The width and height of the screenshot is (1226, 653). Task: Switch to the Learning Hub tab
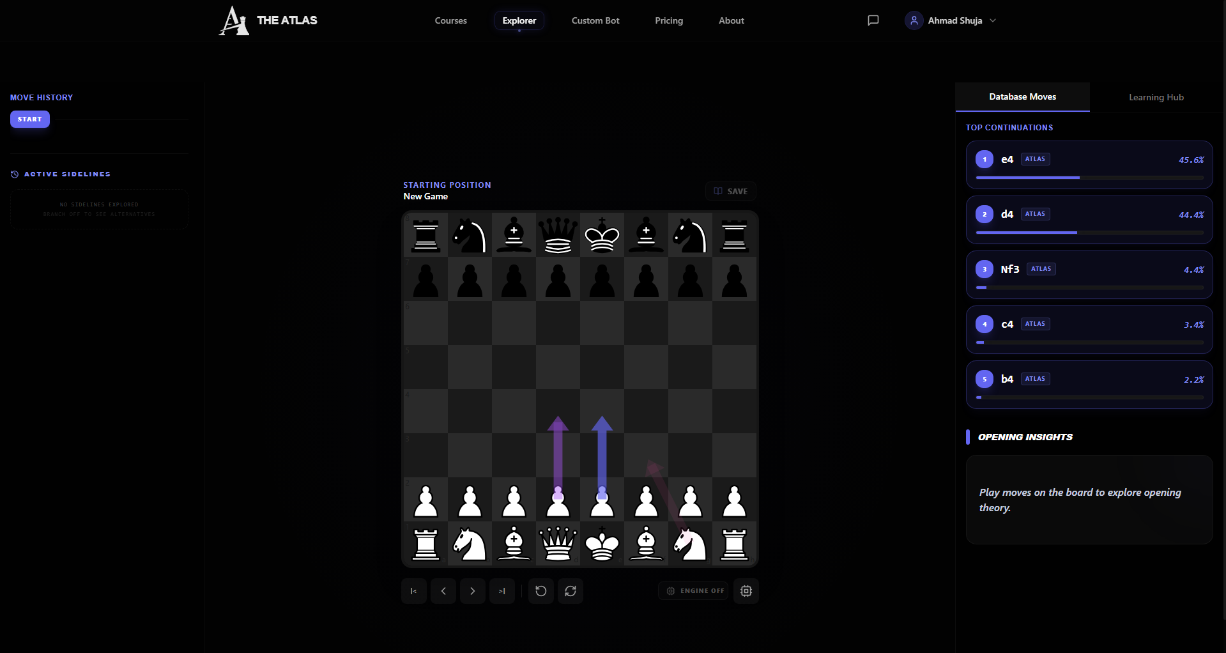click(1156, 97)
